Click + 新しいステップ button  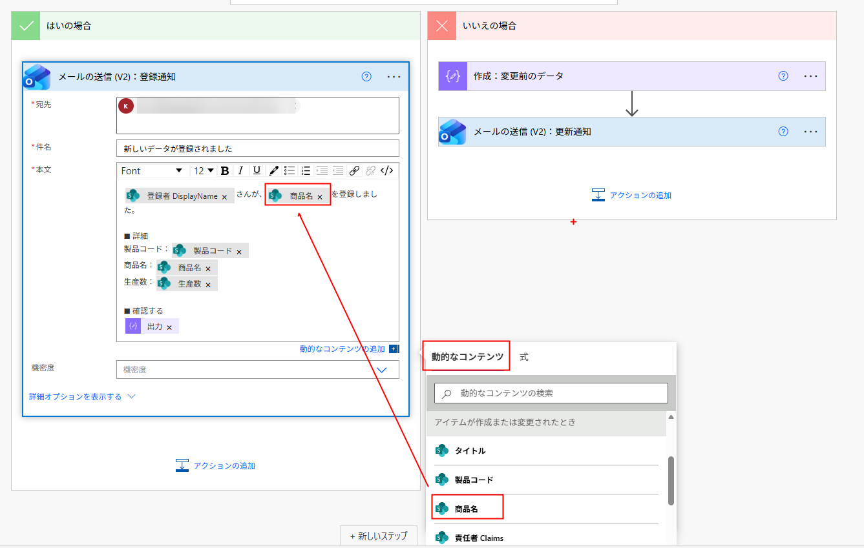pyautogui.click(x=379, y=536)
